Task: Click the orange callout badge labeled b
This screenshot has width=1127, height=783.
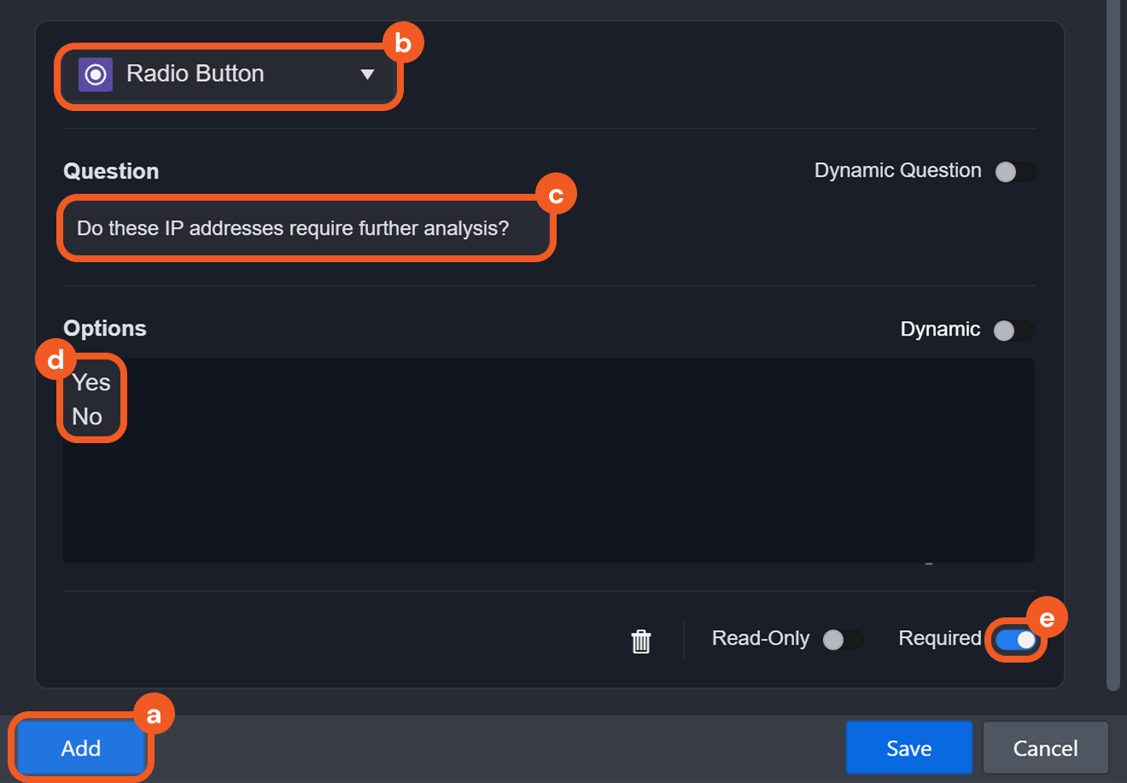Action: (403, 44)
